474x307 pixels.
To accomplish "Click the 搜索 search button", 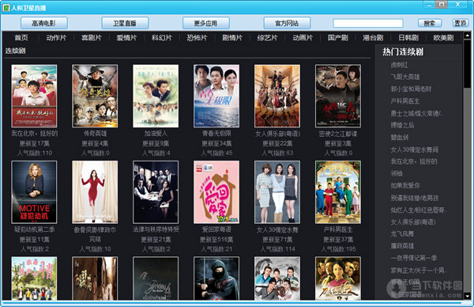I will click(430, 23).
